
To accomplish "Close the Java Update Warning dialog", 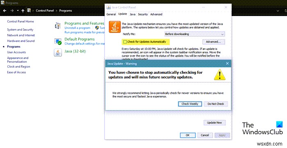I will pyautogui.click(x=227, y=64).
